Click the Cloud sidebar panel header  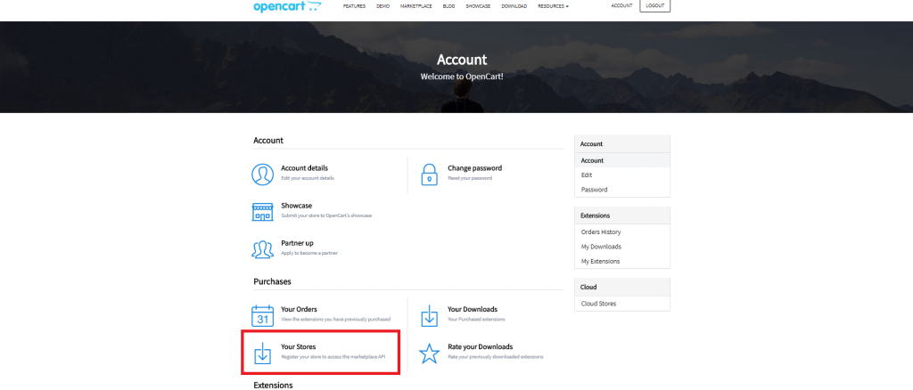pyautogui.click(x=621, y=287)
